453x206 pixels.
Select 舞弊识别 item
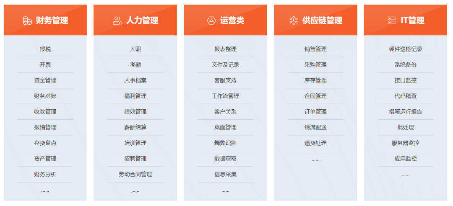point(225,143)
